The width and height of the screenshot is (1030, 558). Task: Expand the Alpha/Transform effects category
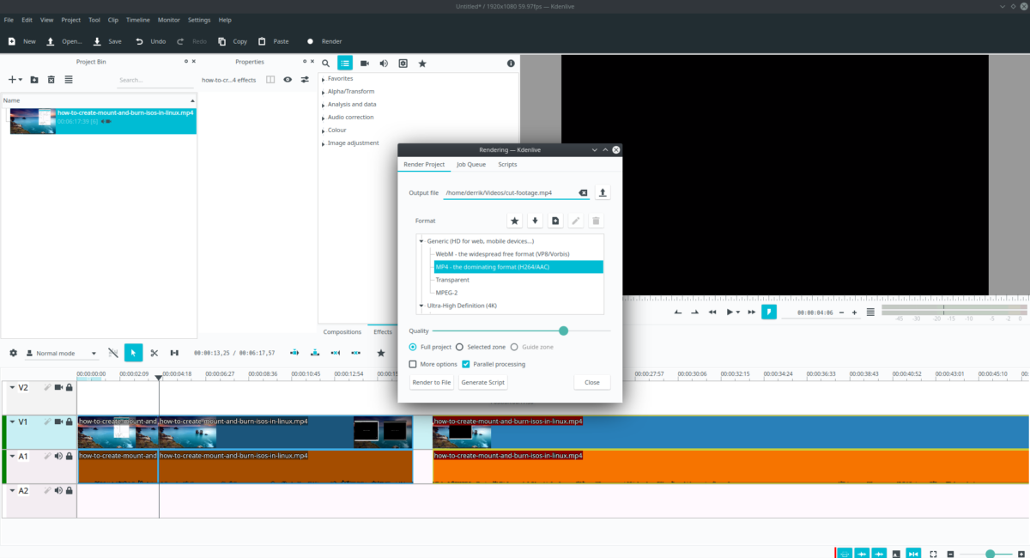point(324,92)
